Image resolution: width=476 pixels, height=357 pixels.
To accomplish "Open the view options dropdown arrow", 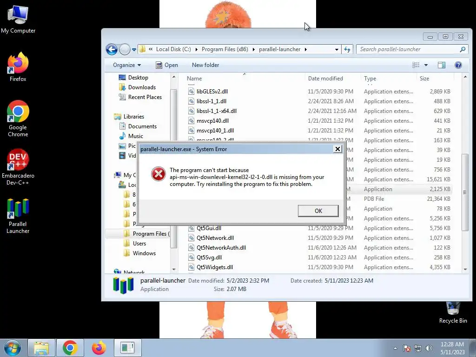I will 426,65.
